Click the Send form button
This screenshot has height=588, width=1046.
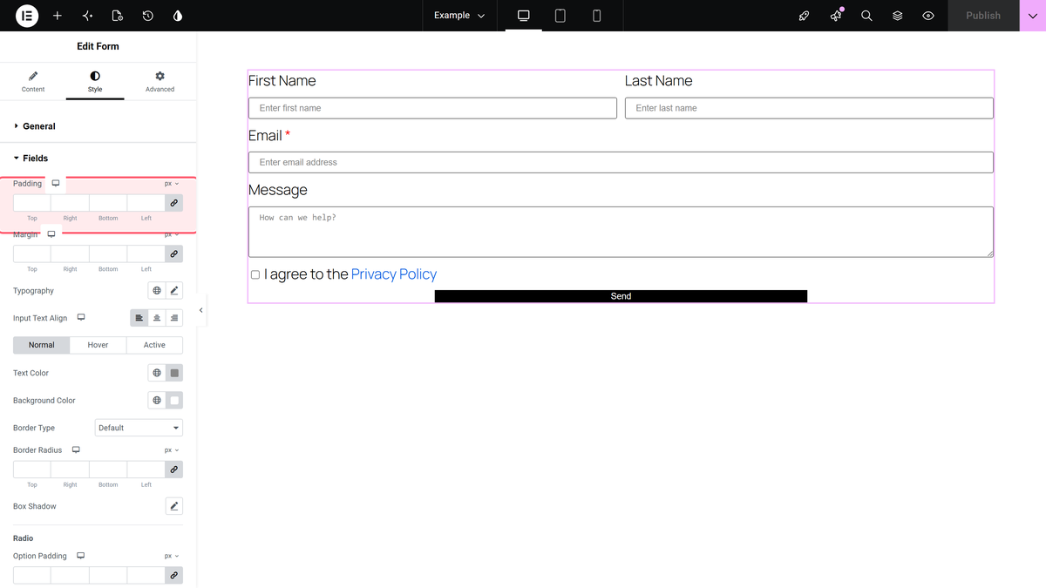click(621, 296)
